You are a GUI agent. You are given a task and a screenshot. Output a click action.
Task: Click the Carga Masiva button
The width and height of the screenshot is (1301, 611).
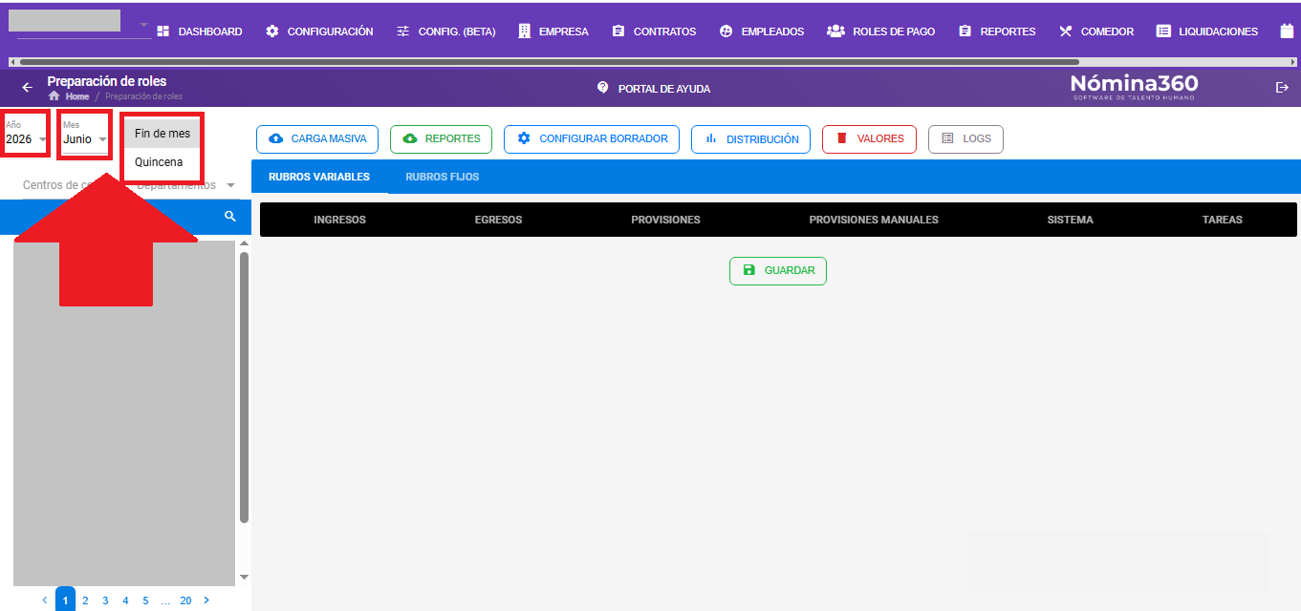(317, 139)
